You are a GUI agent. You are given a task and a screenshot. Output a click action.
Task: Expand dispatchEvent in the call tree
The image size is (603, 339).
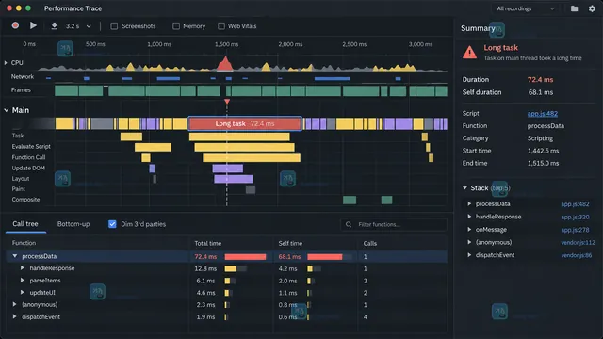[x=15, y=316]
